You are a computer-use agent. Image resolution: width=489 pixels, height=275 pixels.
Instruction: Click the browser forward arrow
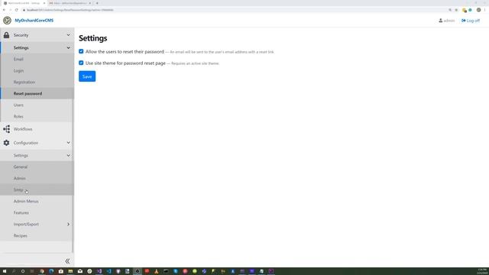(x=10, y=10)
